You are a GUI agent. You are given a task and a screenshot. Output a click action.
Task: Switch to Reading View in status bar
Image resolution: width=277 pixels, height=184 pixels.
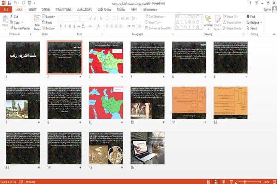(223, 182)
